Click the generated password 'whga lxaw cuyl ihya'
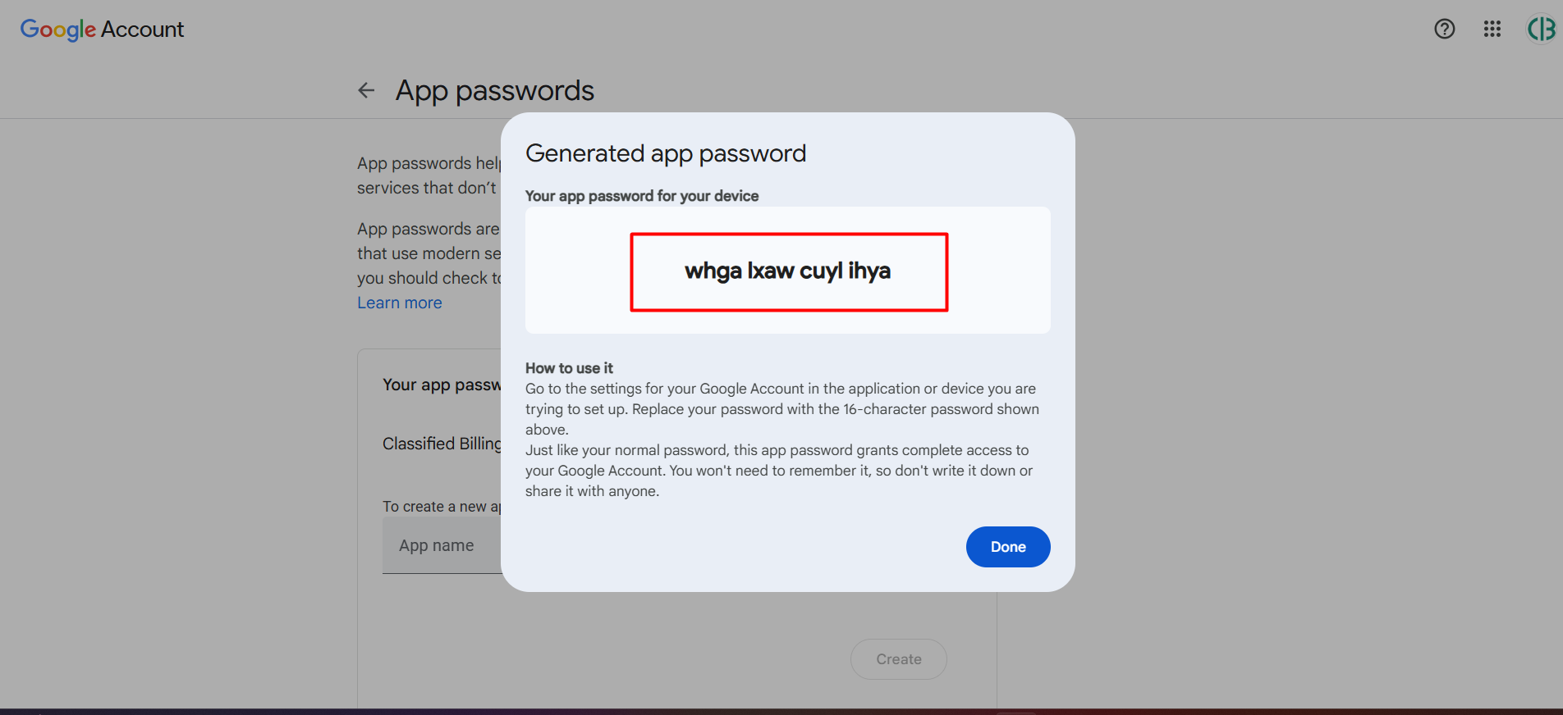The image size is (1563, 715). pos(787,271)
